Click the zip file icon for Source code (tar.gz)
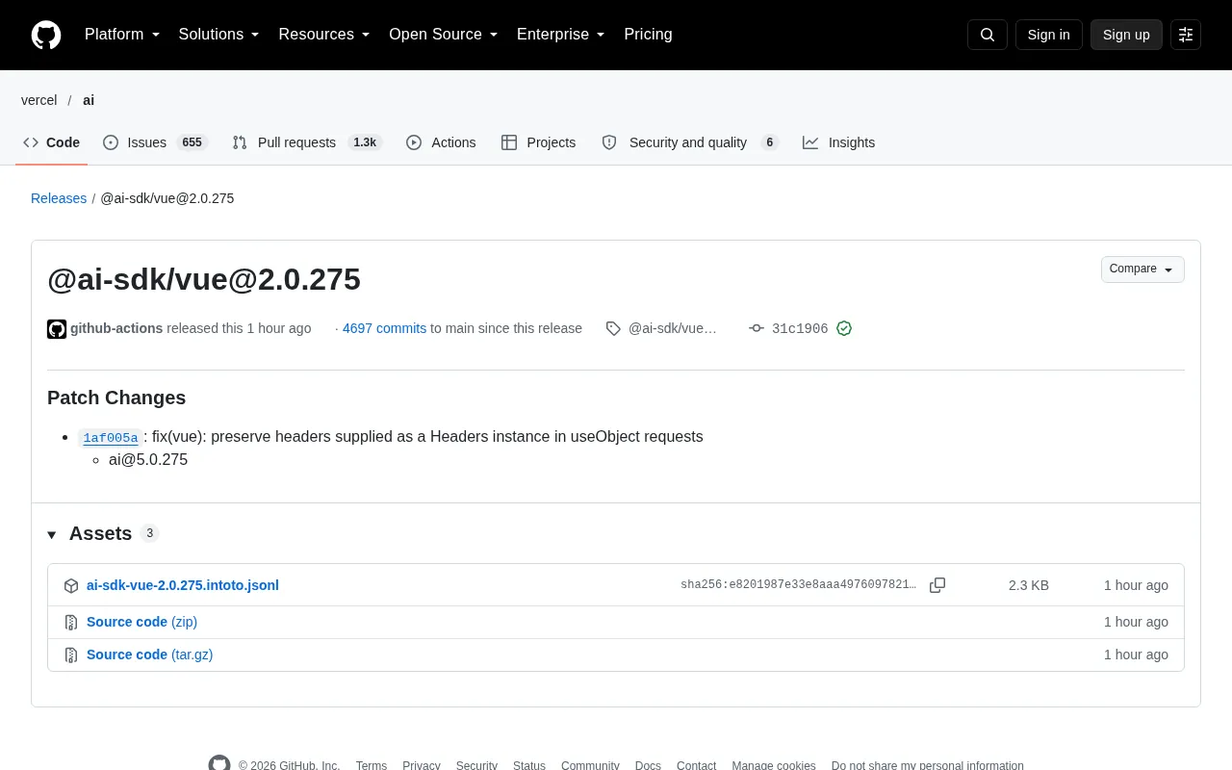The width and height of the screenshot is (1232, 770). [71, 655]
